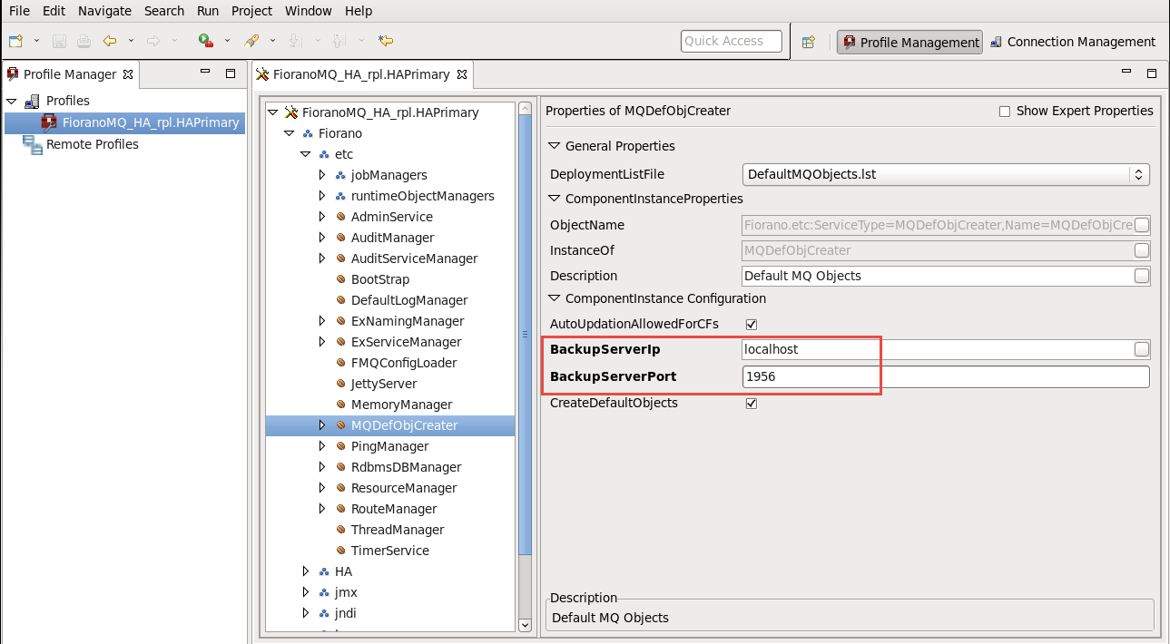Expand the jmx tree node

[x=305, y=592]
